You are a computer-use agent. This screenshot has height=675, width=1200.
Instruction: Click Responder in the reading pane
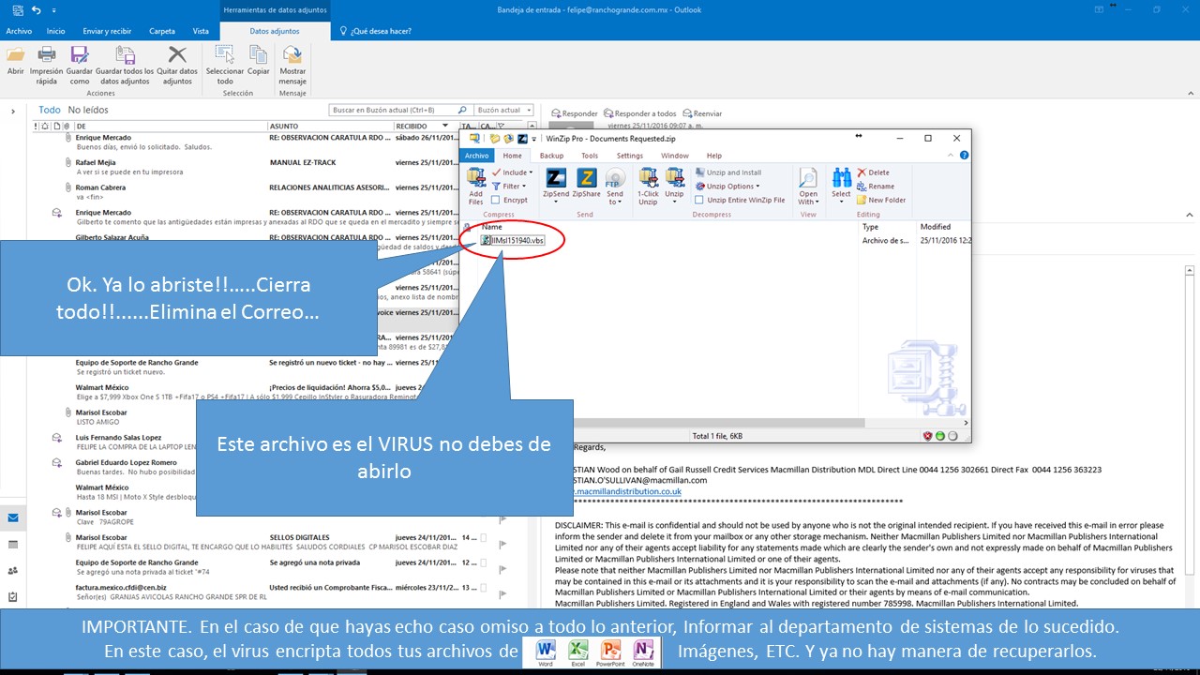point(574,113)
